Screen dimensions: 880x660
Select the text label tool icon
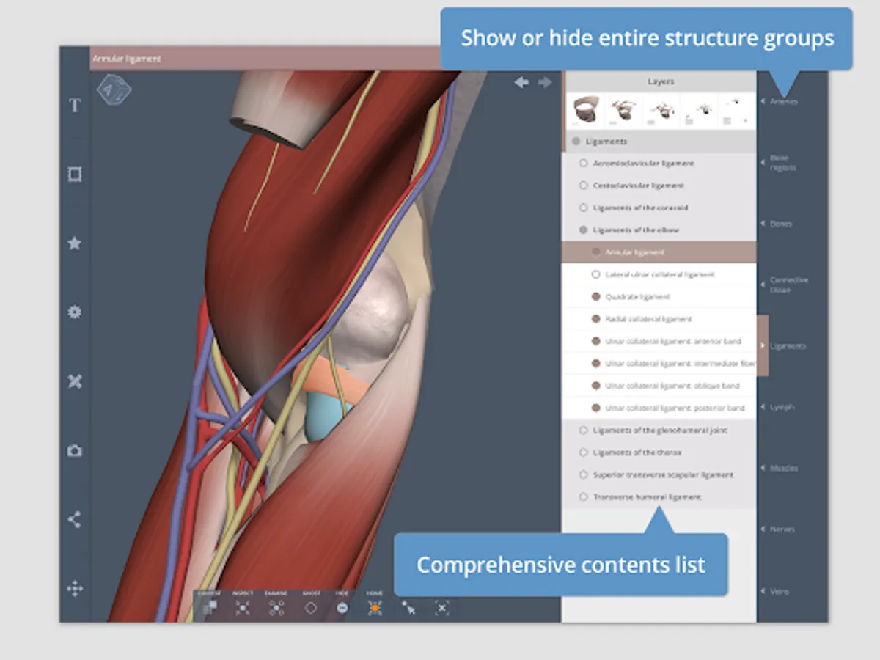[74, 106]
